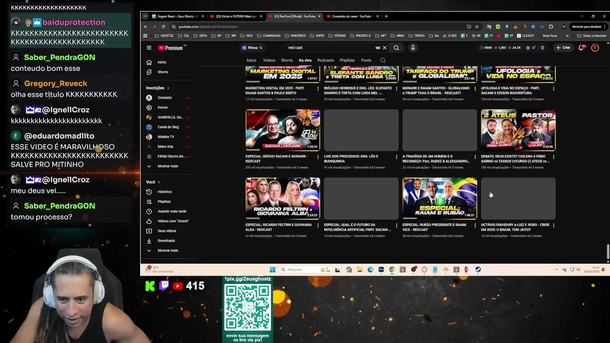Switch to the channel Início tab
This screenshot has width=610, height=343.
coord(251,61)
